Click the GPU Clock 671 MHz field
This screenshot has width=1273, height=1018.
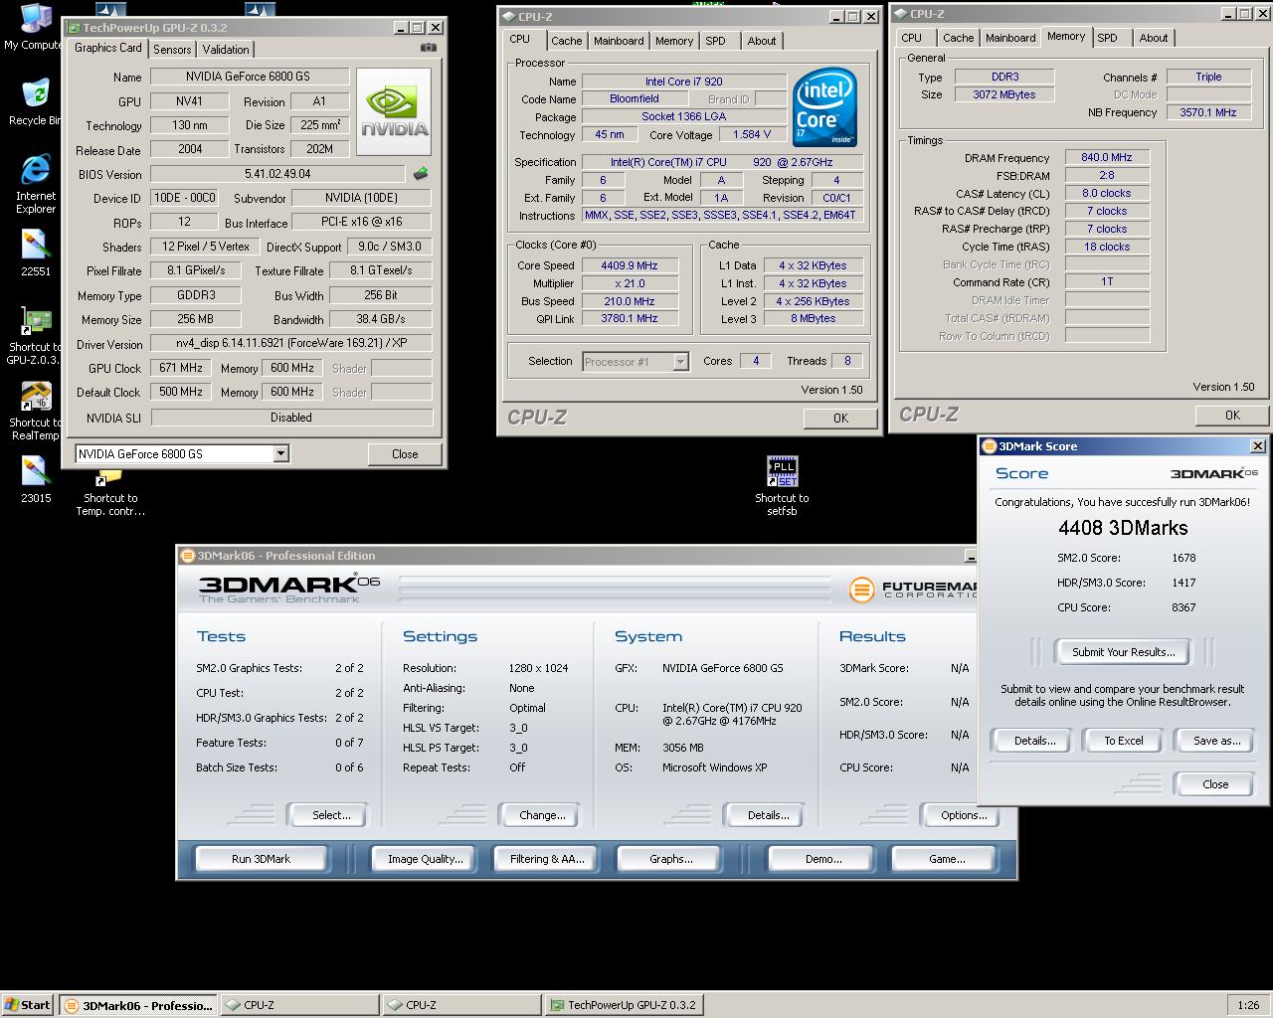(x=181, y=368)
